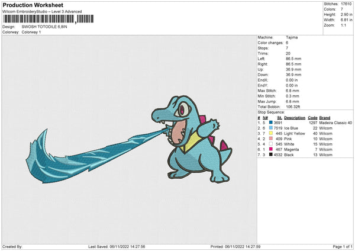Click the 'Up:' value 36.9 mm
This screenshot has width=355, height=251.
(x=293, y=69)
